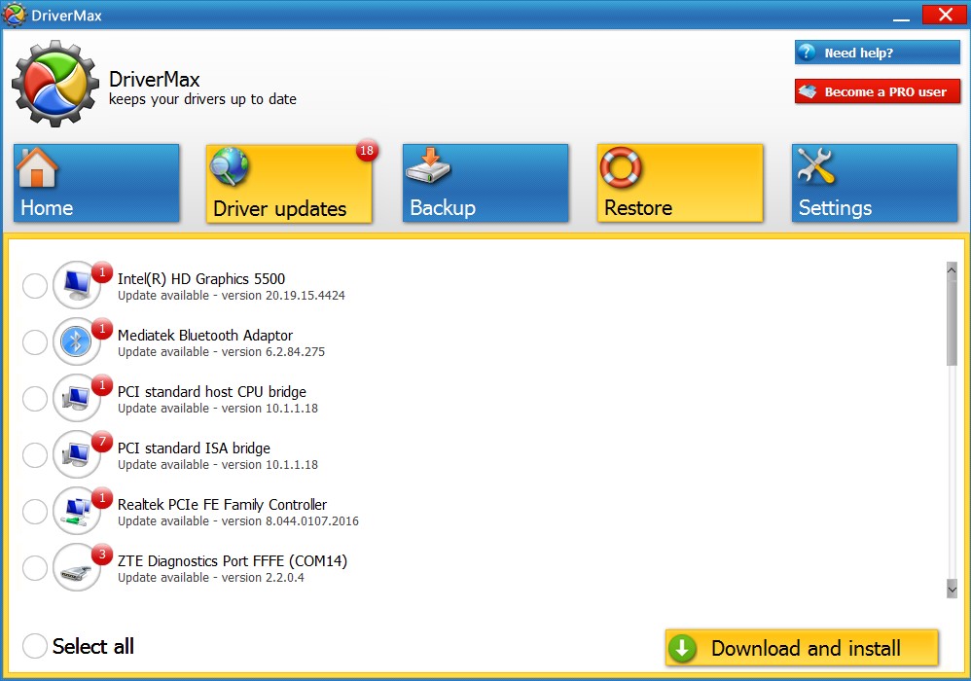Screen dimensions: 971x681
Task: Click the driver list scrollbar up arrow
Action: pyautogui.click(x=952, y=269)
